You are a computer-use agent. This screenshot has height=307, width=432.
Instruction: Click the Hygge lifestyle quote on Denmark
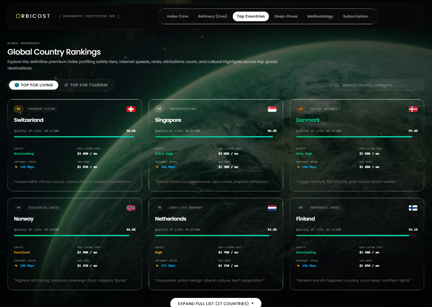click(346, 182)
